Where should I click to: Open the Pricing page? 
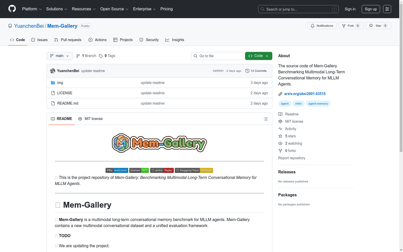click(x=166, y=9)
